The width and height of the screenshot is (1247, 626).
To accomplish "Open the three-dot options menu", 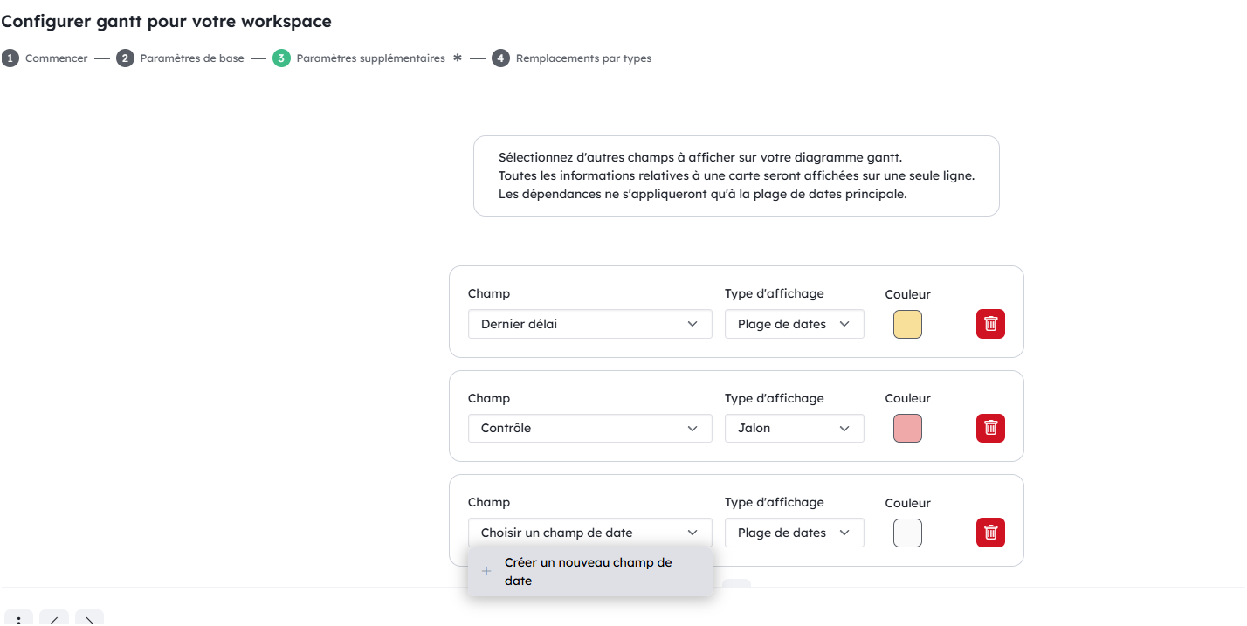I will [x=18, y=619].
